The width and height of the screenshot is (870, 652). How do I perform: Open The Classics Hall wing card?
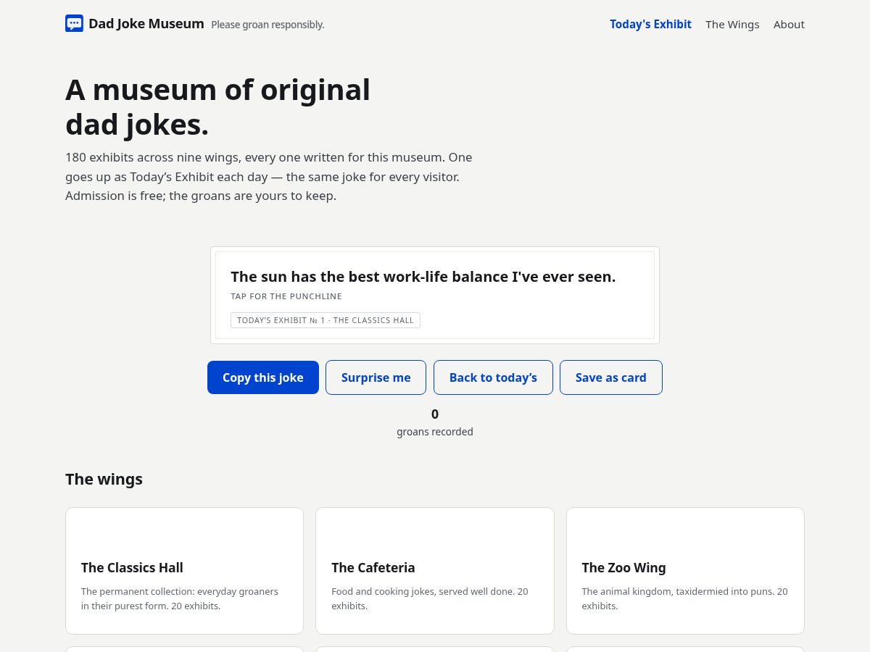pos(184,571)
